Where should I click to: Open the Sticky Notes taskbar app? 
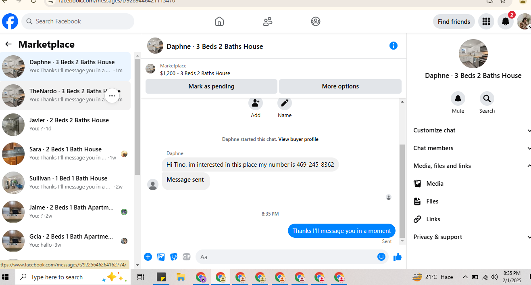161,277
